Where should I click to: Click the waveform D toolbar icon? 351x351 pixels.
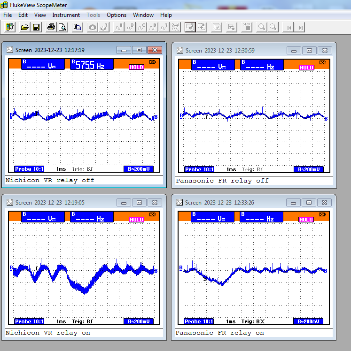[153, 27]
